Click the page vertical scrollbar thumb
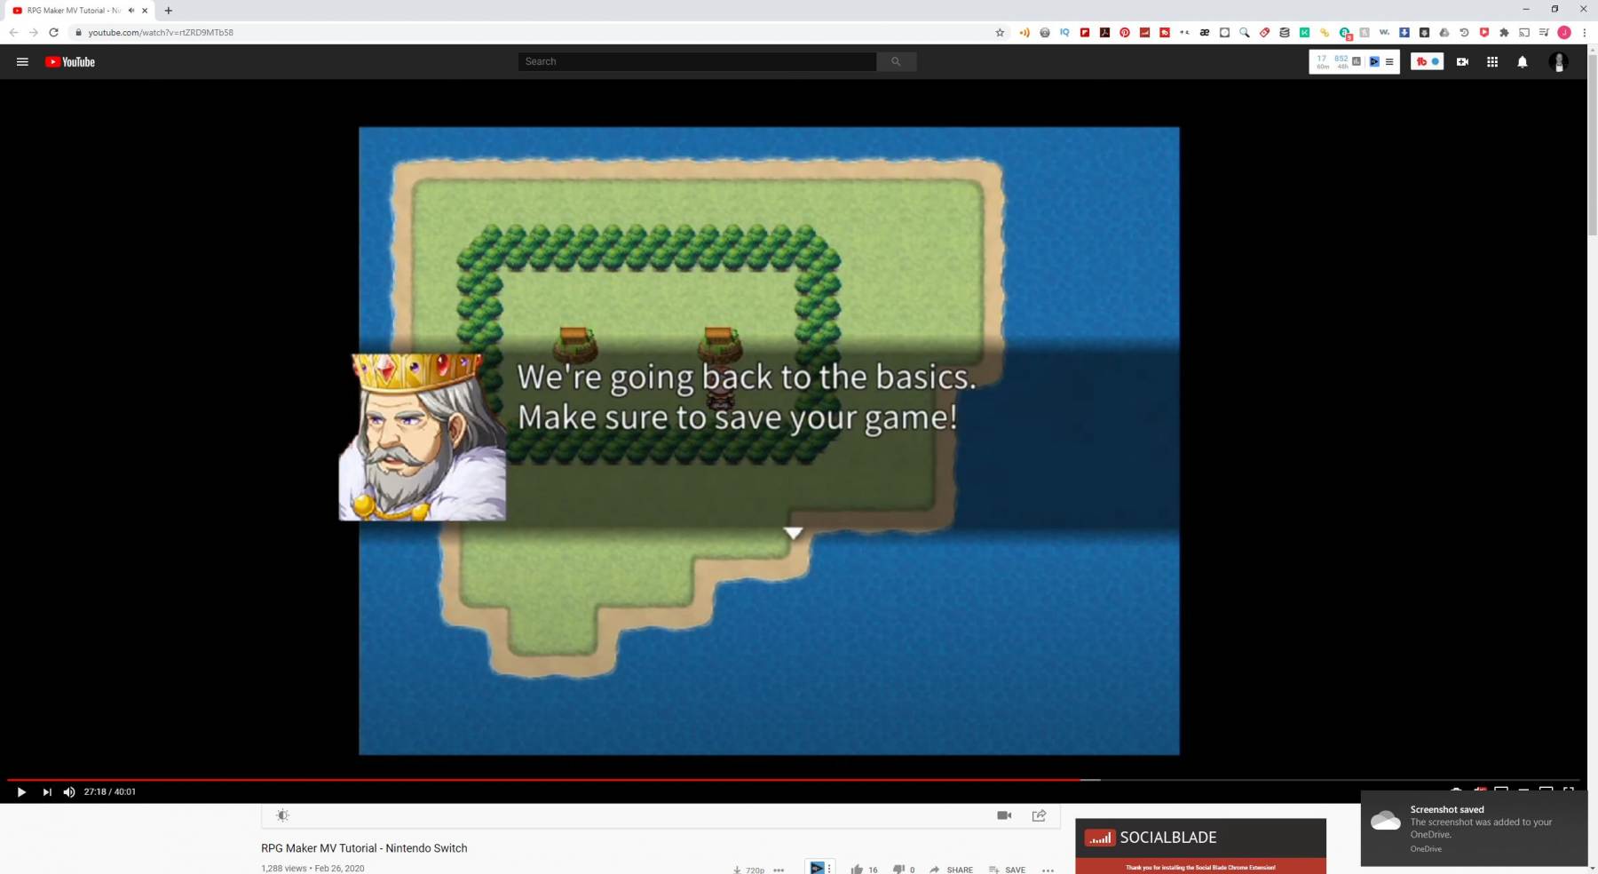This screenshot has width=1598, height=874. point(1592,147)
